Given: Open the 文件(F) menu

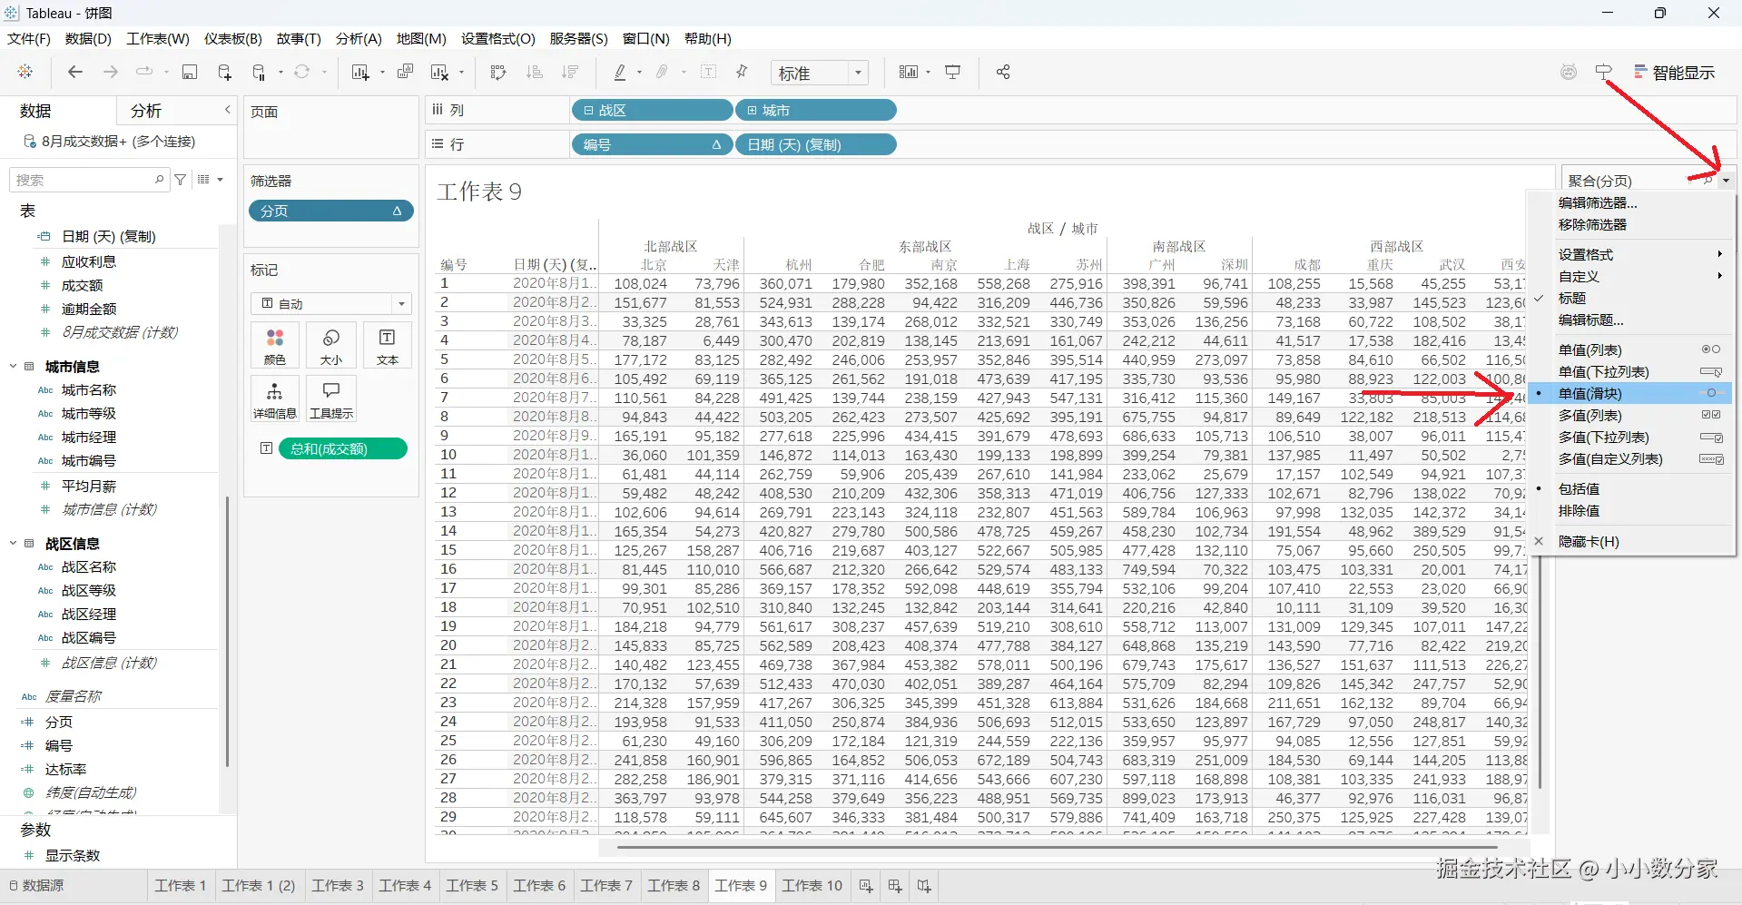Looking at the screenshot, I should pyautogui.click(x=29, y=38).
